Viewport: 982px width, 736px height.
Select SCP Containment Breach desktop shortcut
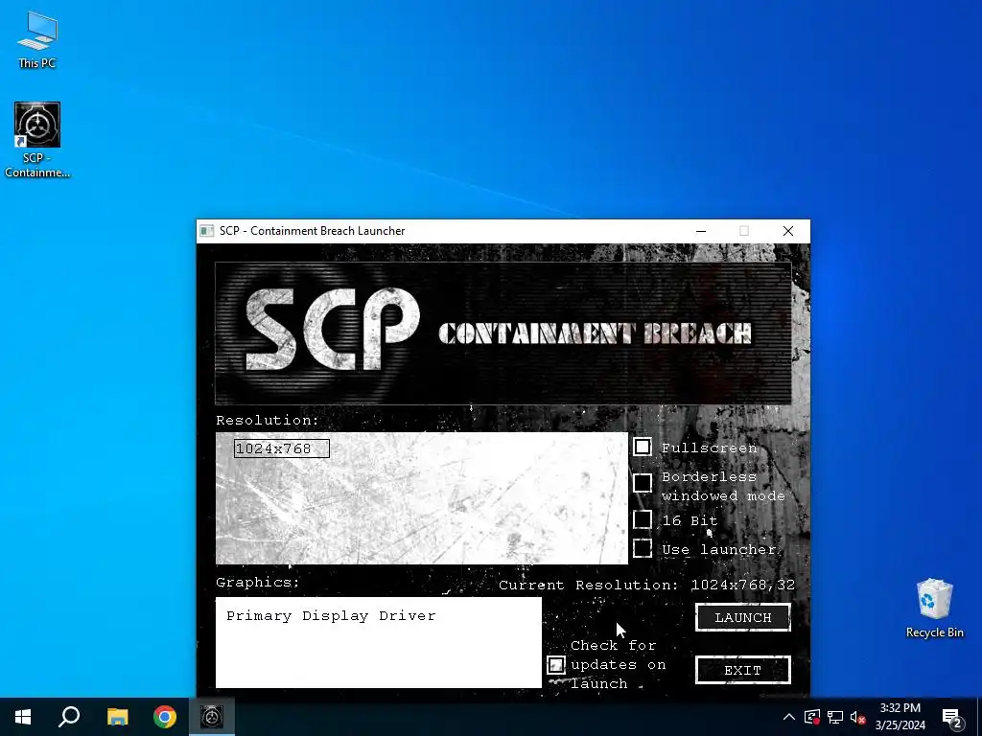37,139
